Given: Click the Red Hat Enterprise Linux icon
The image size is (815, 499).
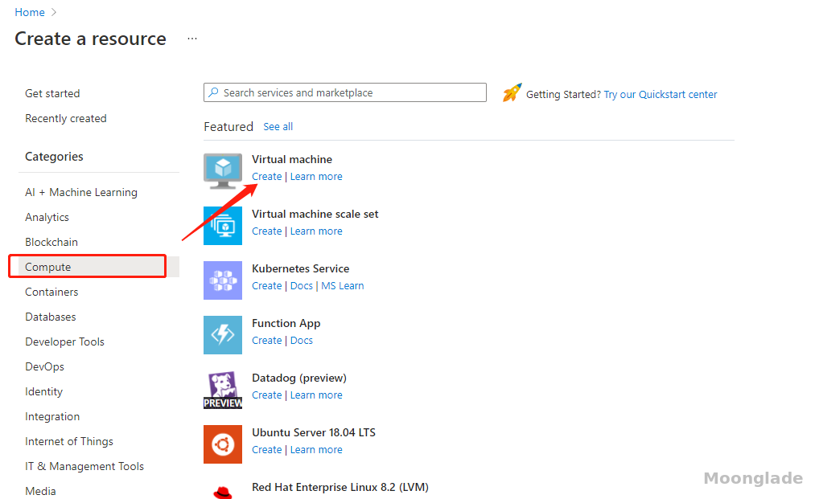Looking at the screenshot, I should [x=223, y=492].
